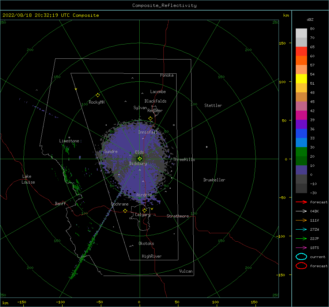Click the ThreeHills town label
329x307 pixels.
point(184,160)
